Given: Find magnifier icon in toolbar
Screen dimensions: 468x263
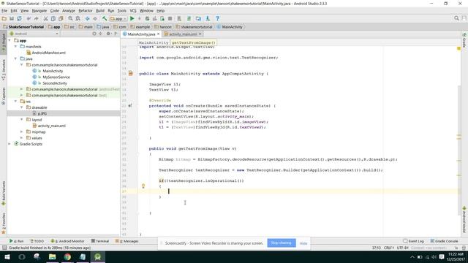Looking at the screenshot, I should tap(70, 18).
